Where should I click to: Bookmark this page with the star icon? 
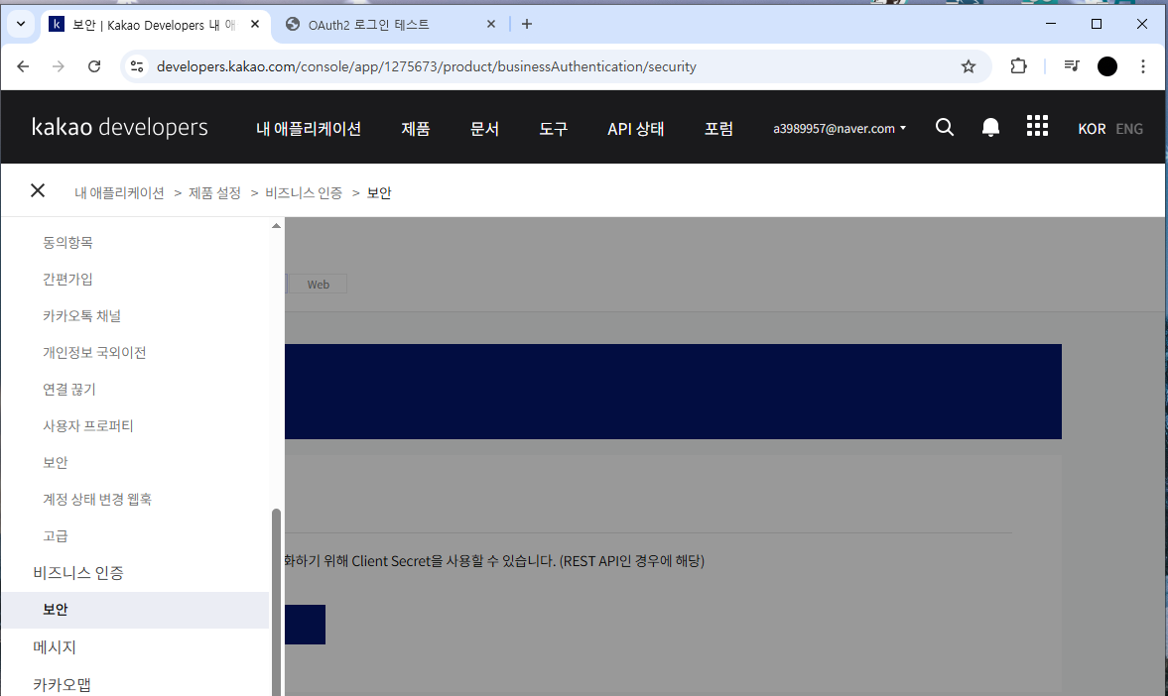(969, 66)
